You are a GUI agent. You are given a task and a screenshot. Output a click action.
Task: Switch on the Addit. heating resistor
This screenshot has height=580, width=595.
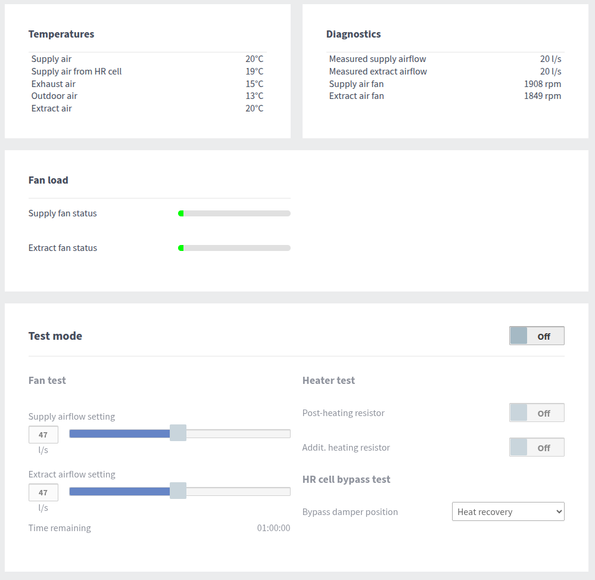[x=536, y=447]
